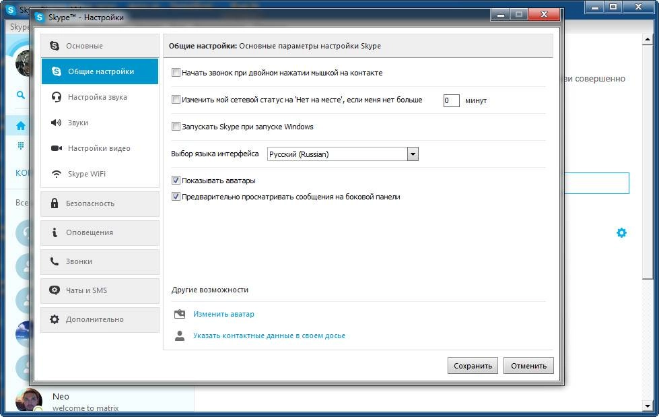Expand the Дополнительно section
Screen dimensions: 659x417
[100, 319]
